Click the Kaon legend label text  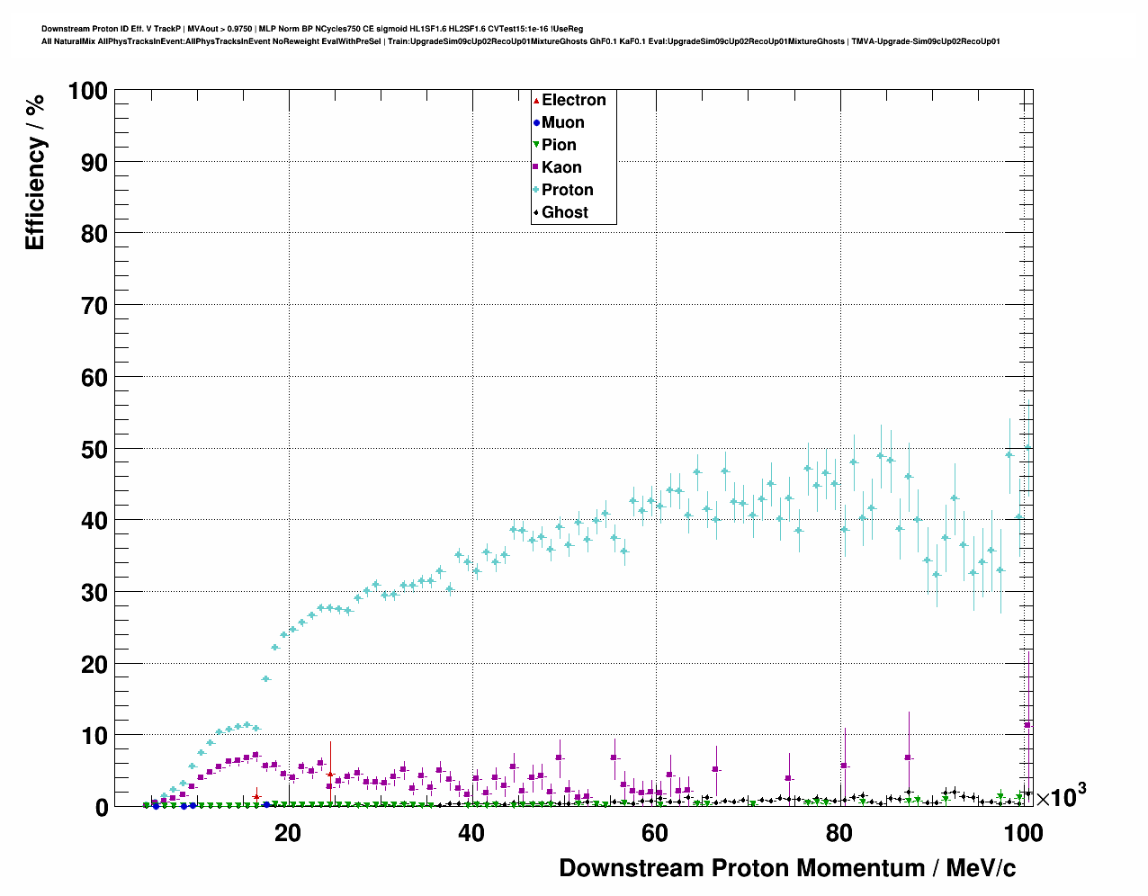(x=561, y=167)
